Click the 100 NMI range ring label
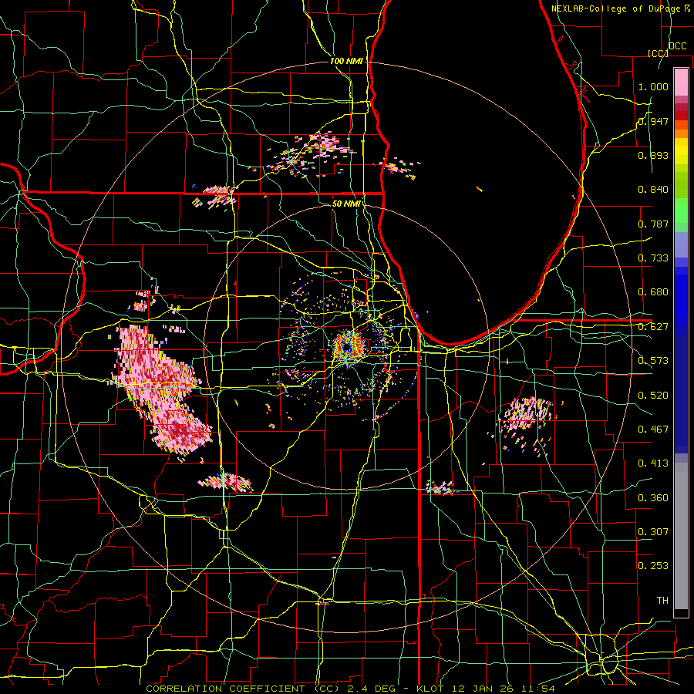 point(346,61)
